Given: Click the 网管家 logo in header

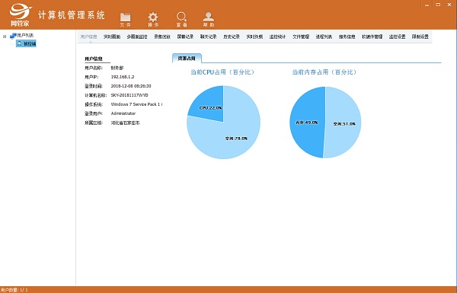Looking at the screenshot, I should pos(21,15).
